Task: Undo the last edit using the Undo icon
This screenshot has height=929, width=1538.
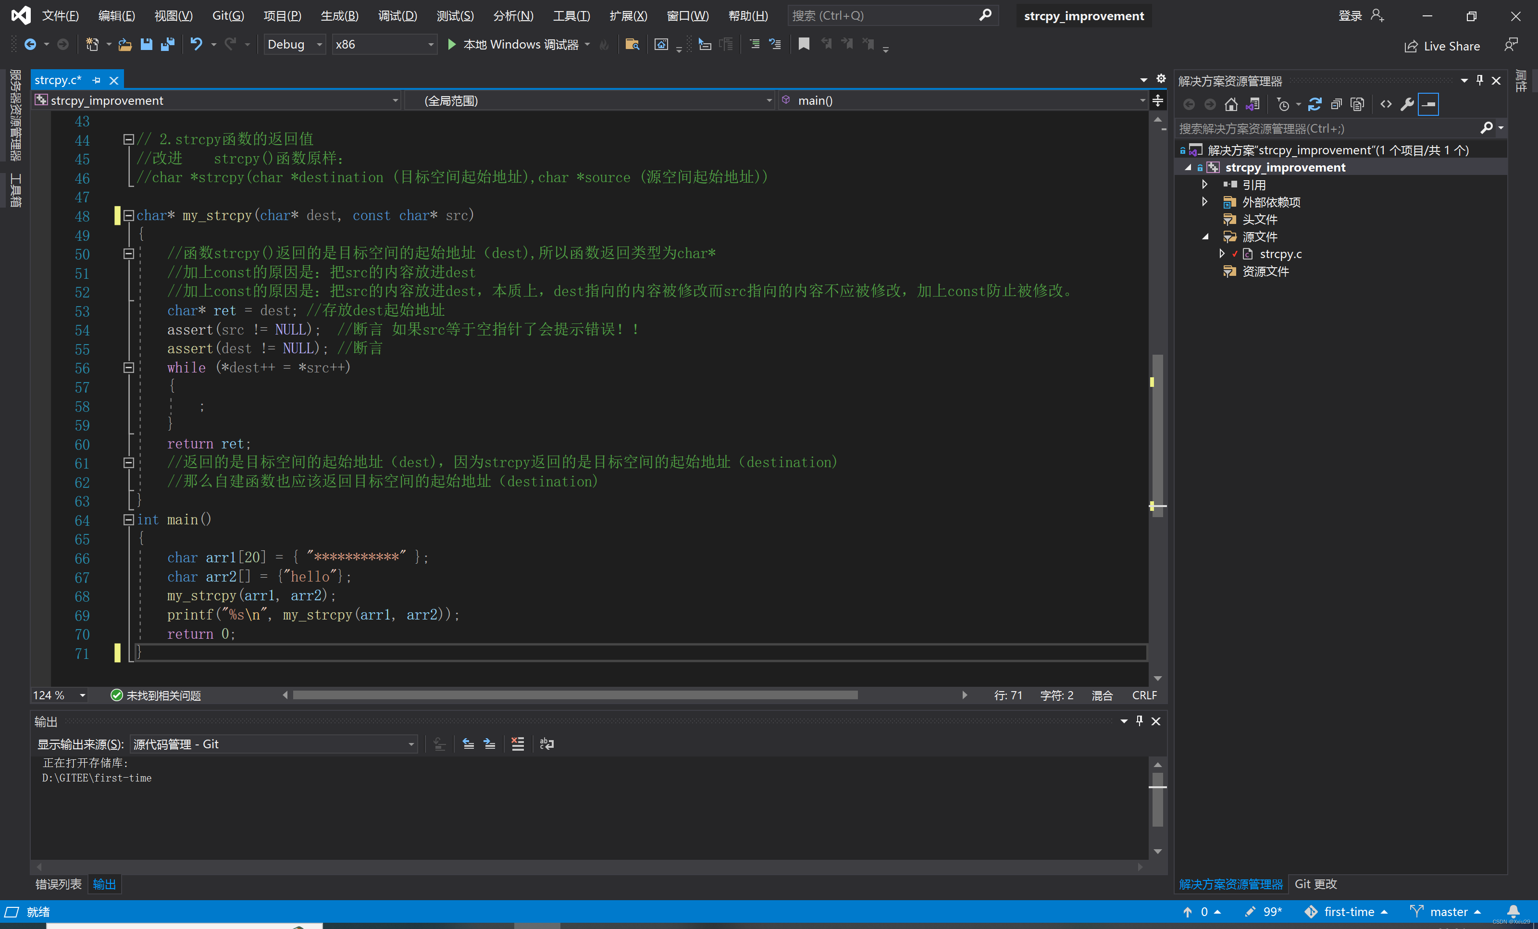Action: pos(197,44)
